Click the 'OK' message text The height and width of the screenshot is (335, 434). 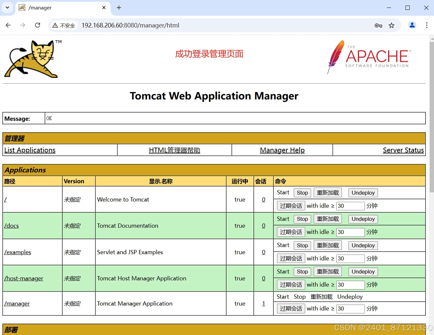(x=49, y=118)
